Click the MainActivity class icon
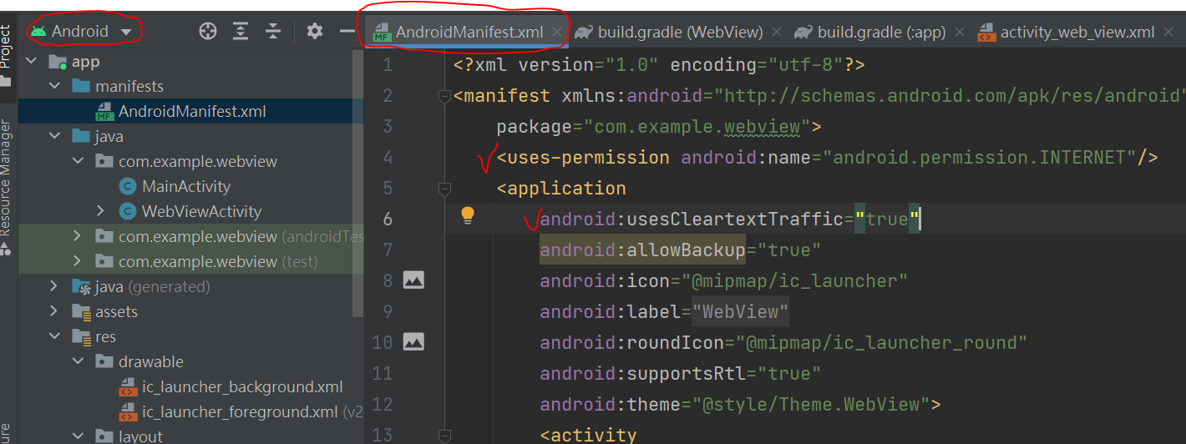The width and height of the screenshot is (1186, 444). 128,187
